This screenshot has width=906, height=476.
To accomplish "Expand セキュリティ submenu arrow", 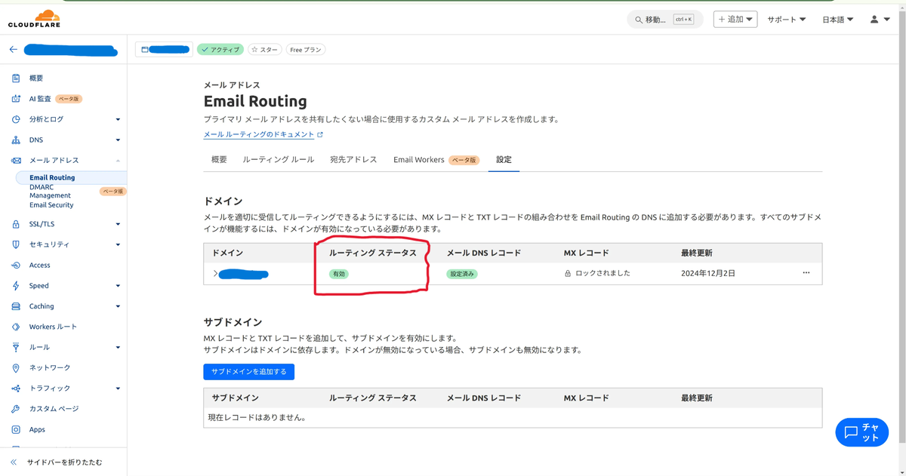I will point(118,244).
